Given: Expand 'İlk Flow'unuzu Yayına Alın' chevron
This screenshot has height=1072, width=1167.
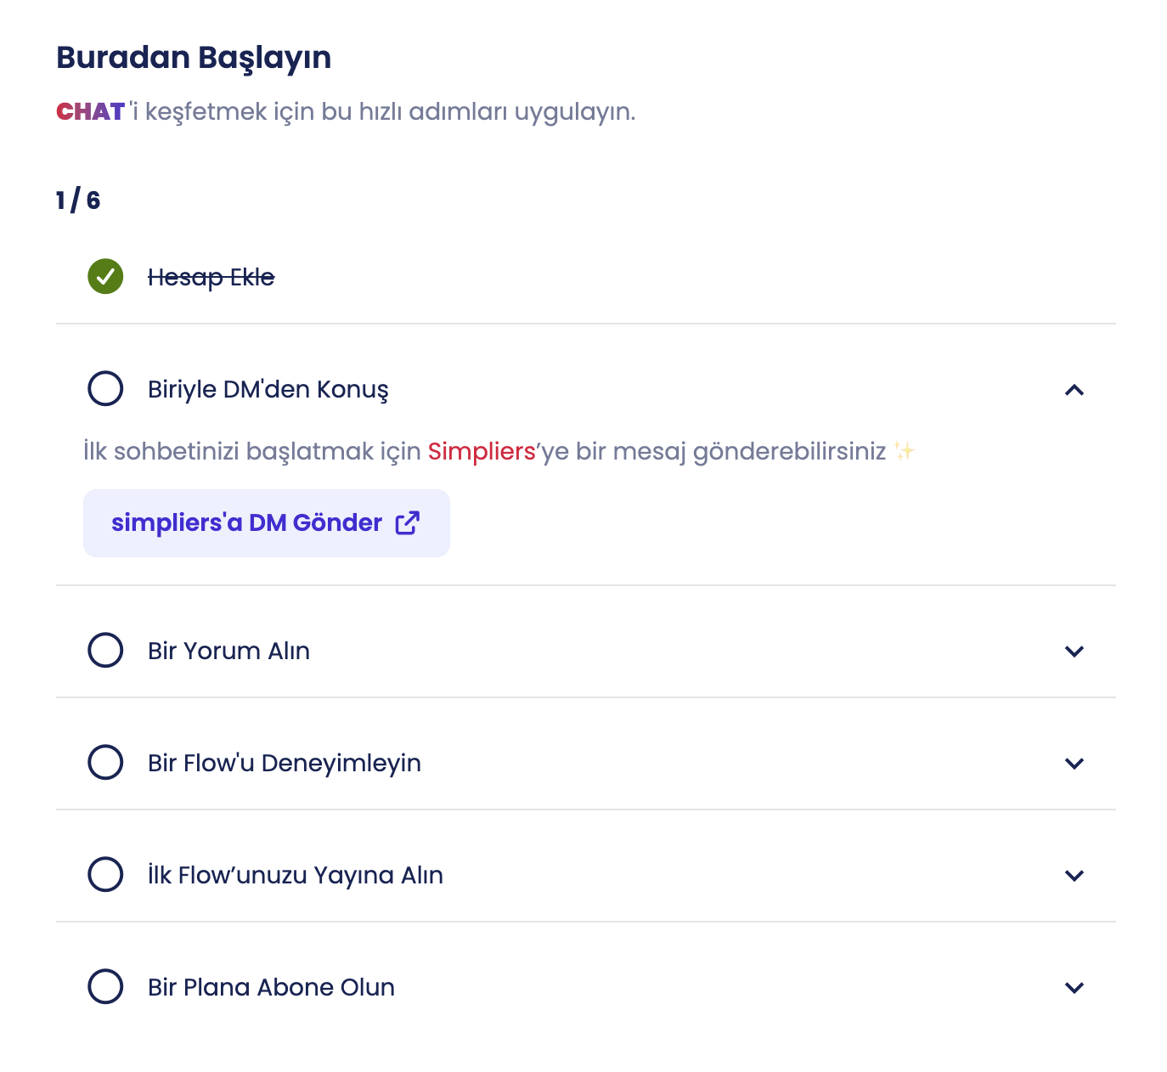Looking at the screenshot, I should coord(1074,876).
